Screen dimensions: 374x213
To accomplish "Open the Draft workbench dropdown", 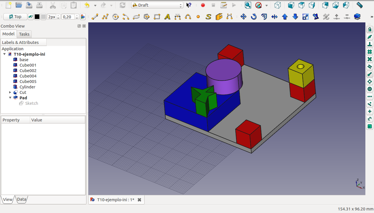I will pyautogui.click(x=157, y=5).
